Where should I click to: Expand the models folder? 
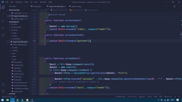point(15,48)
